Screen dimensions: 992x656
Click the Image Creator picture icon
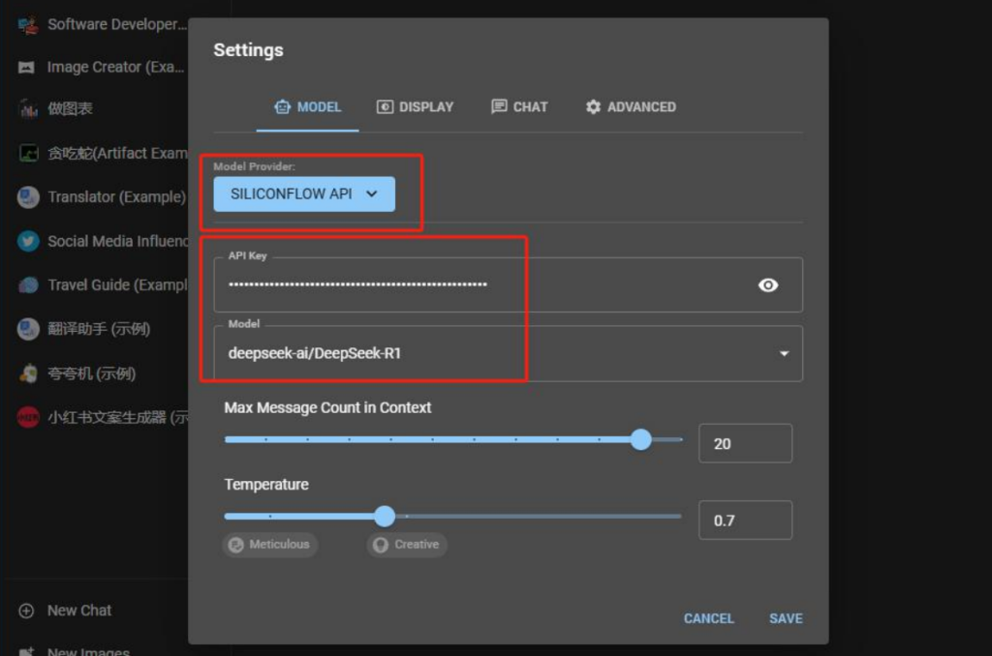pyautogui.click(x=26, y=68)
